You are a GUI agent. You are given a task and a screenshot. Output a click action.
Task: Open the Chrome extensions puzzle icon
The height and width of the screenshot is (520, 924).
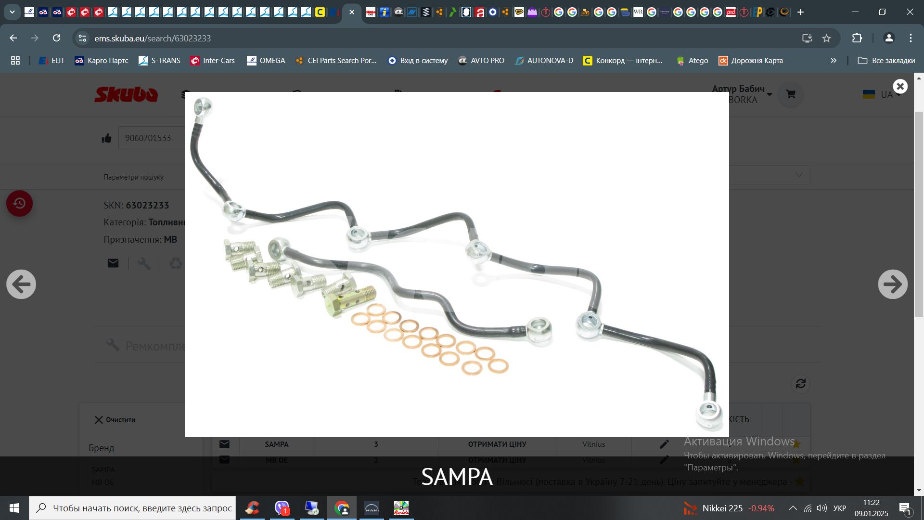(857, 38)
